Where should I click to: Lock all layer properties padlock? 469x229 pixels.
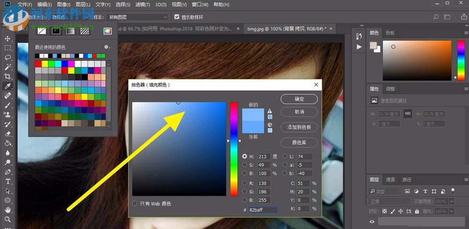point(416,211)
